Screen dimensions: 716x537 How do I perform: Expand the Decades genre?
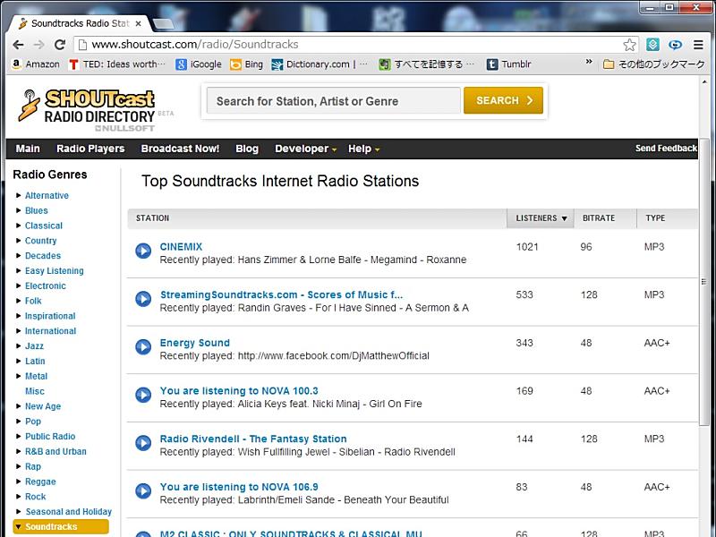click(x=18, y=256)
